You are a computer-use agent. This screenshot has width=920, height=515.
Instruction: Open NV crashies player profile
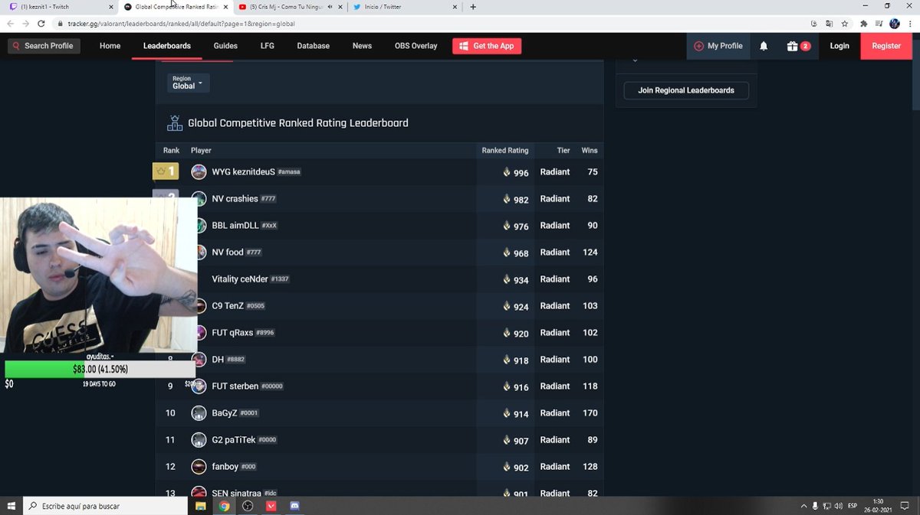pyautogui.click(x=235, y=199)
